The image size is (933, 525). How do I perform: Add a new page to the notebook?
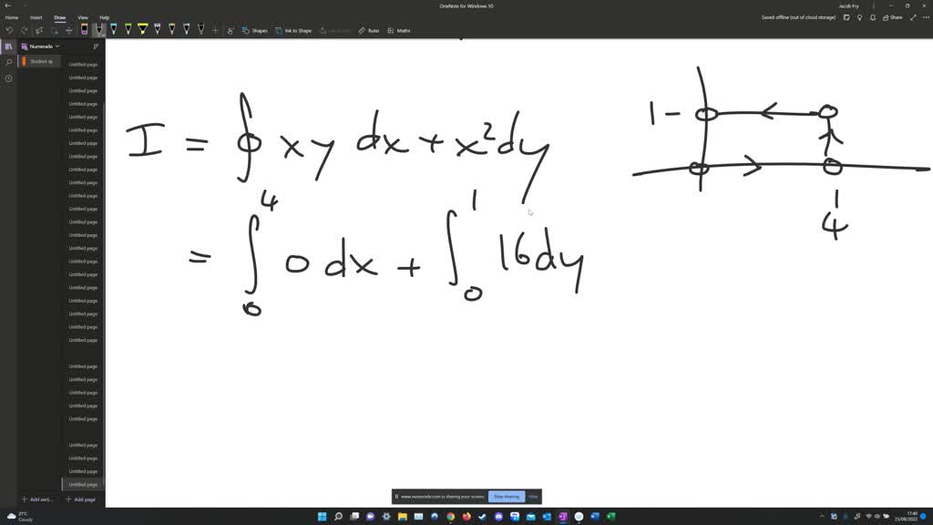81,499
